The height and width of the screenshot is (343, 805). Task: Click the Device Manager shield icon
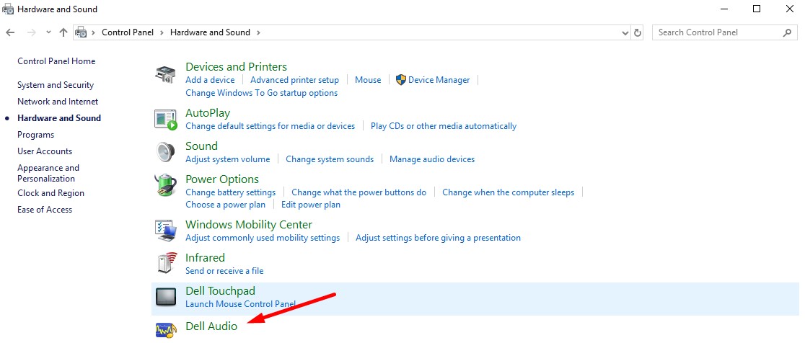coord(401,80)
